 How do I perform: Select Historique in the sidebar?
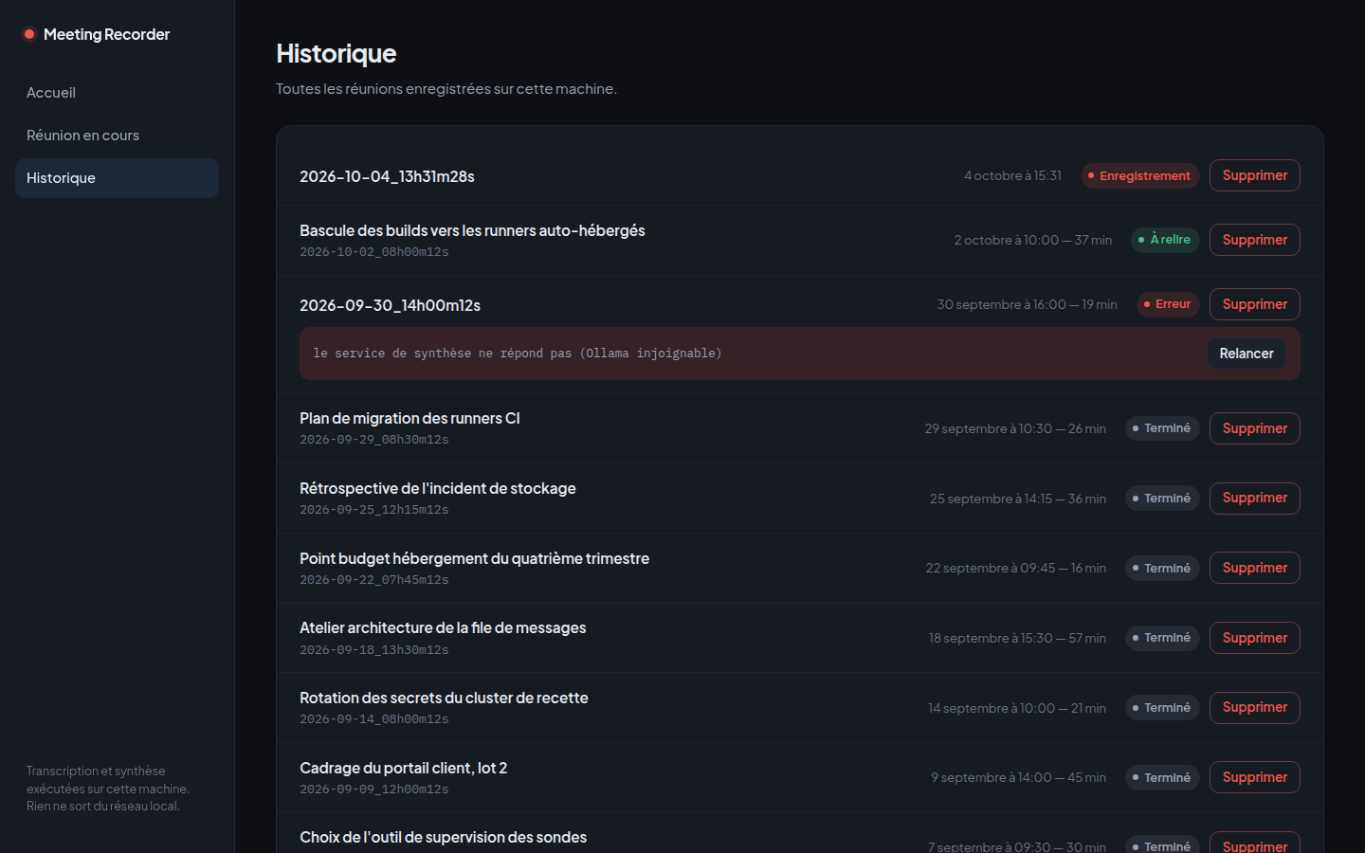coord(117,178)
